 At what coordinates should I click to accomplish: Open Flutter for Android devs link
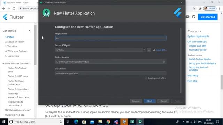[x=17, y=70]
